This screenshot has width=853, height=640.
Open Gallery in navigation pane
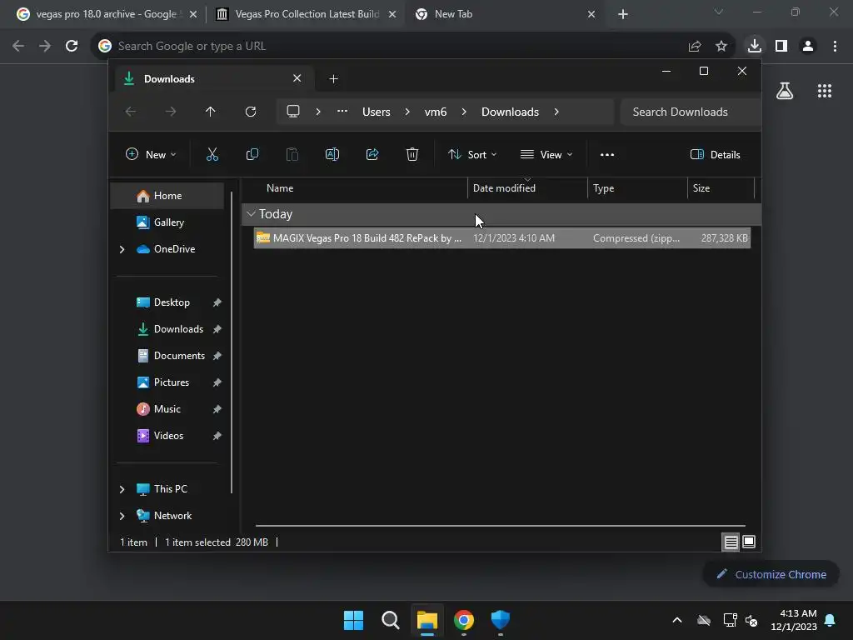[x=167, y=222]
